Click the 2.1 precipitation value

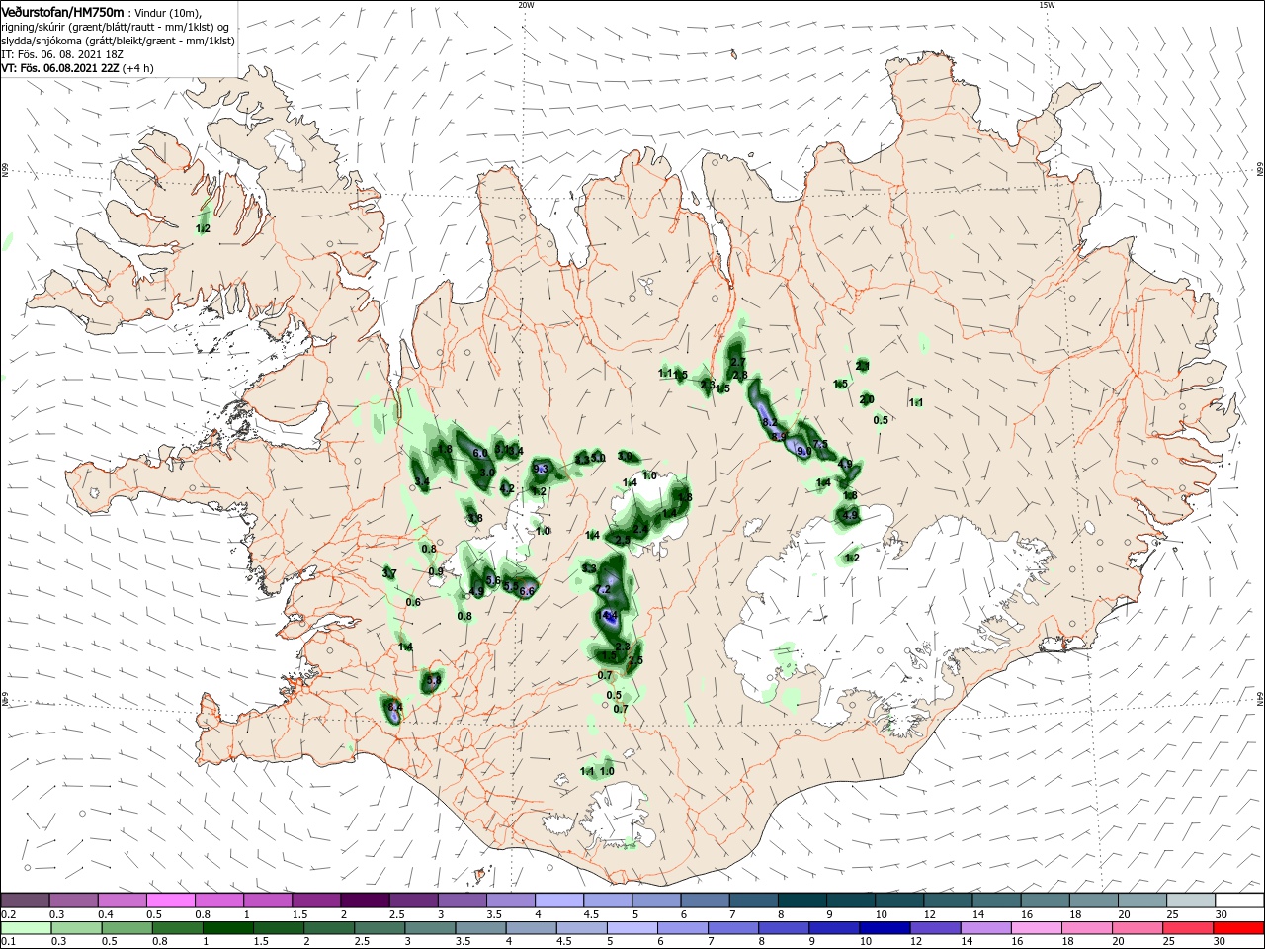[x=863, y=366]
